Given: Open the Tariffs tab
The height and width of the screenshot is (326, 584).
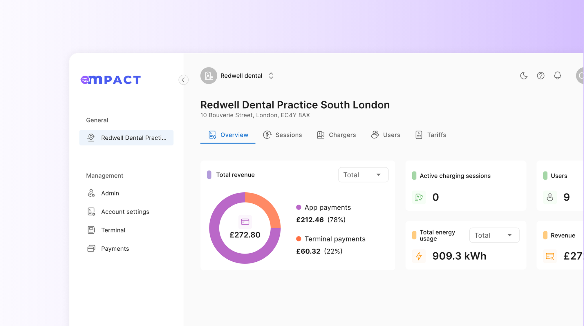Looking at the screenshot, I should 431,135.
